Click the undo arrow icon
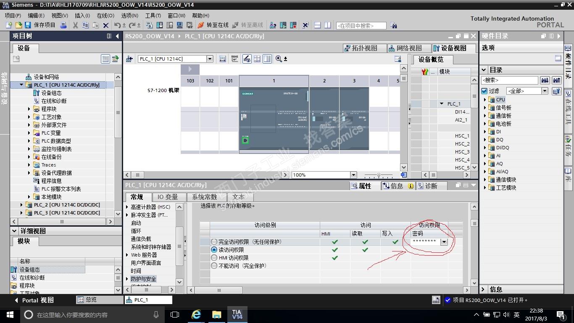Viewport: 574px width, 323px height. (x=118, y=25)
